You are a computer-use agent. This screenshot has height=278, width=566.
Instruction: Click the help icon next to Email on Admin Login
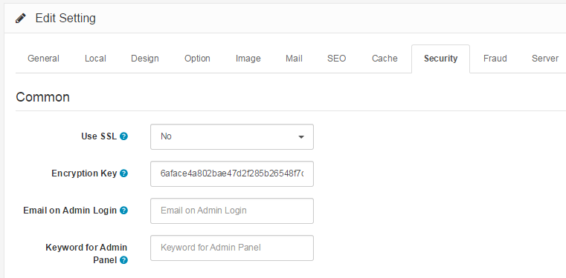click(123, 211)
